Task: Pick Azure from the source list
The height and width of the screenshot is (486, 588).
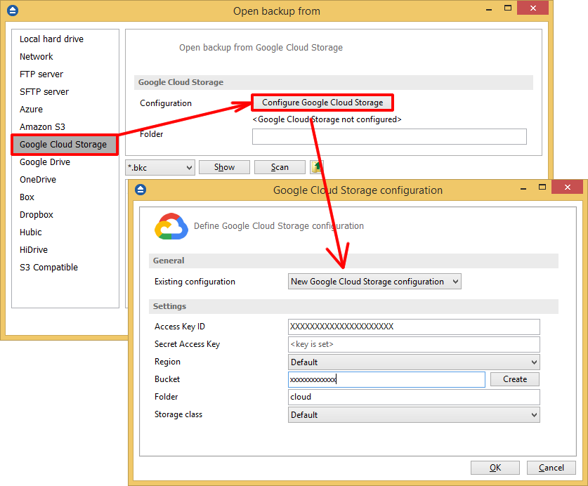Action: (x=31, y=110)
